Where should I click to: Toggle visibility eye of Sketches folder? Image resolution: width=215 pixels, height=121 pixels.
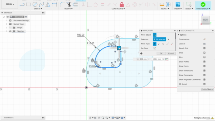pyautogui.click(x=10, y=31)
